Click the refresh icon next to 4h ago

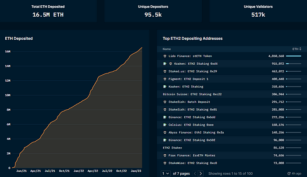pyautogui.click(x=289, y=174)
